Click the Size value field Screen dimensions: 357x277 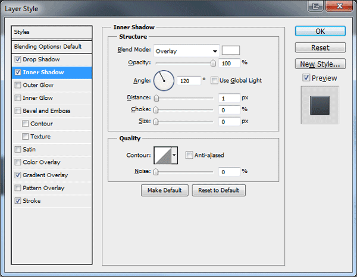coord(229,122)
